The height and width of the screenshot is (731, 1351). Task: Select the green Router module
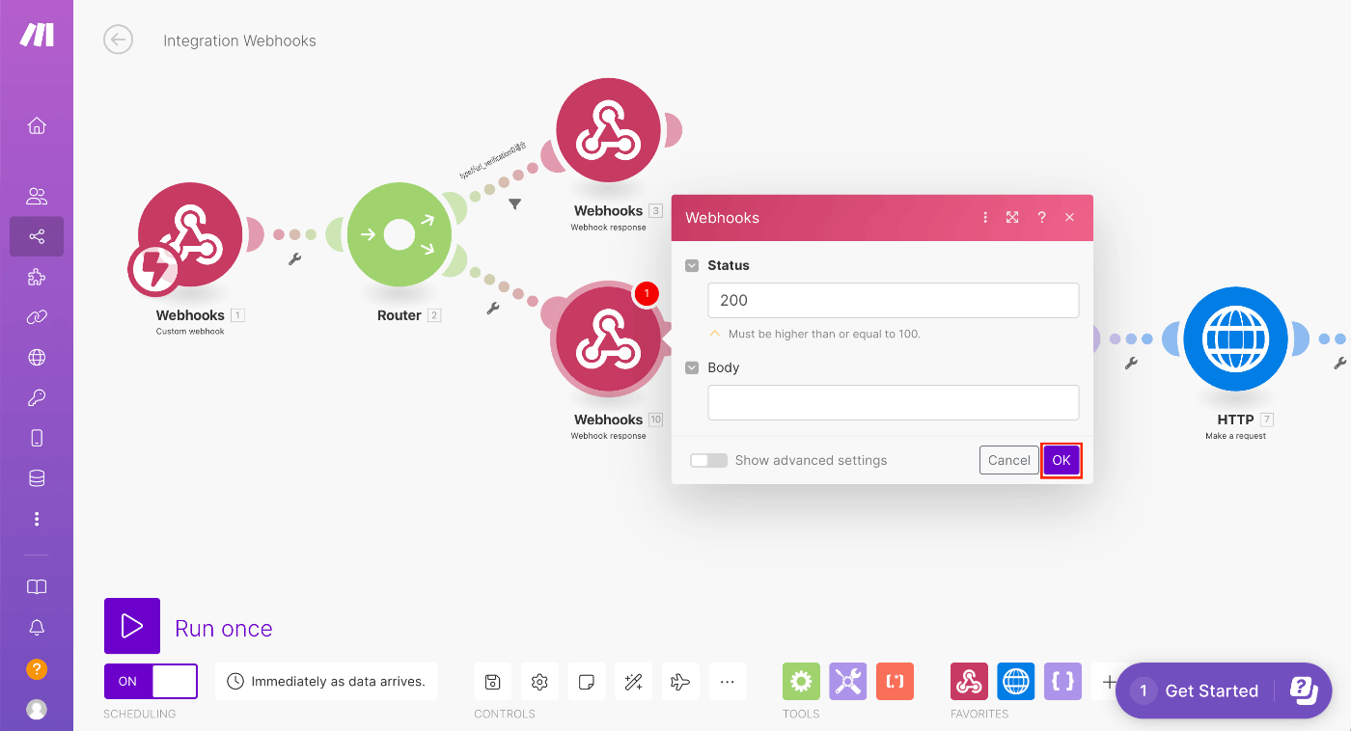(399, 234)
